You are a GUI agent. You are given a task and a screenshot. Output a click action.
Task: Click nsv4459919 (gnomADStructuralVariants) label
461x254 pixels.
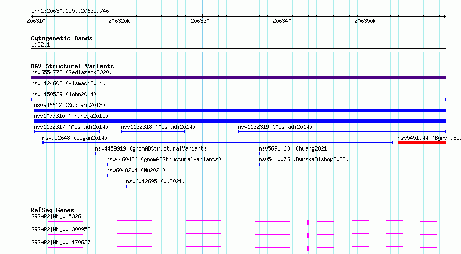coord(152,148)
